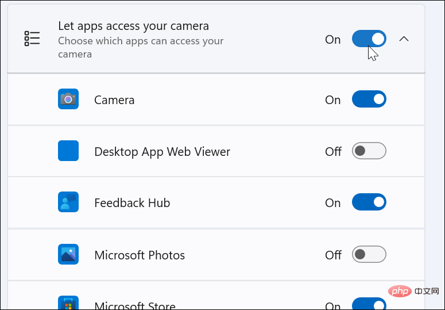The height and width of the screenshot is (310, 445).
Task: Click the Feedback Hub icon
Action: click(68, 202)
